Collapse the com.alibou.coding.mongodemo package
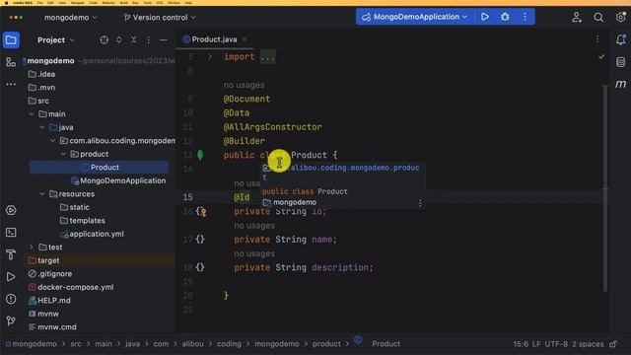 [52, 140]
